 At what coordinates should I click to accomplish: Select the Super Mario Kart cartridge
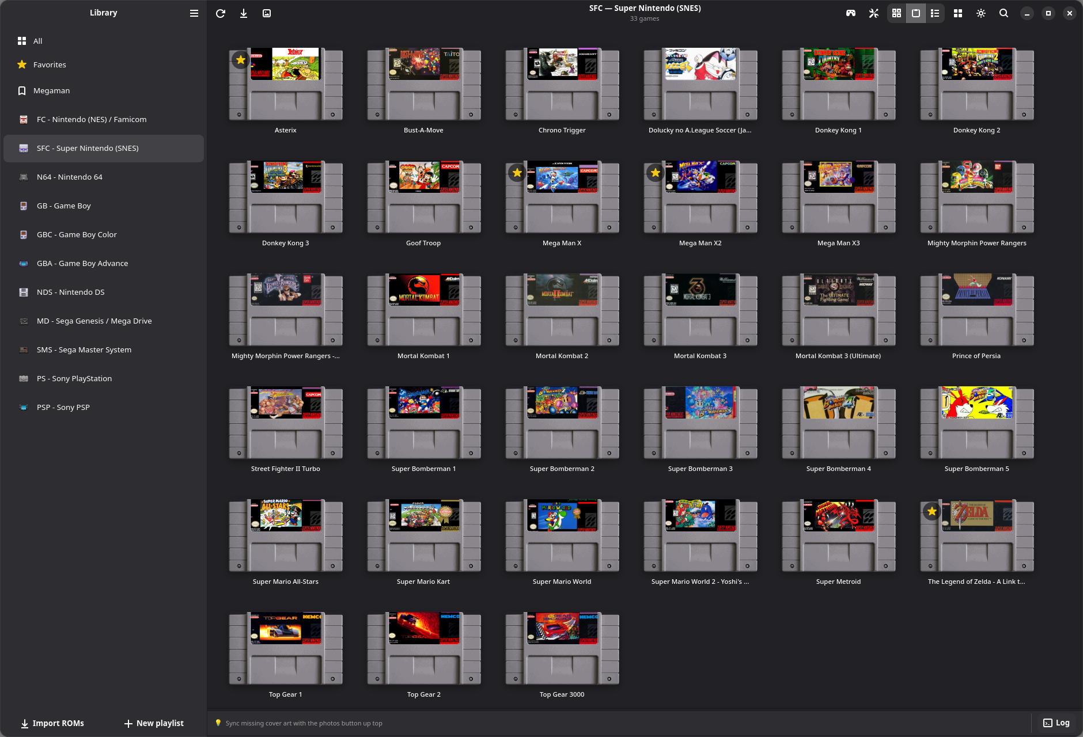pos(424,535)
